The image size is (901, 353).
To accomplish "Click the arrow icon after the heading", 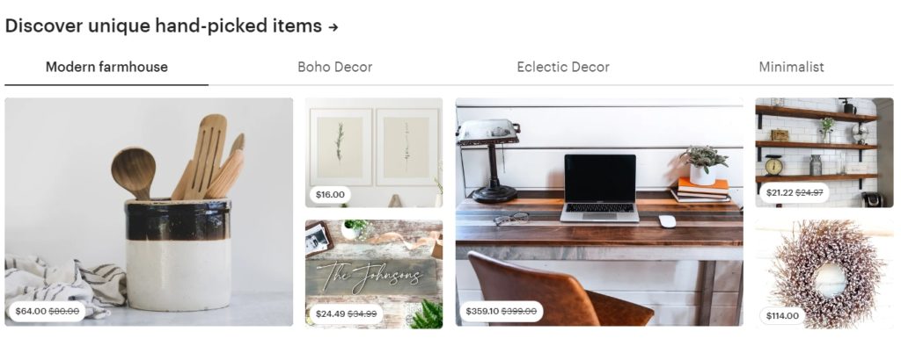I will click(333, 27).
